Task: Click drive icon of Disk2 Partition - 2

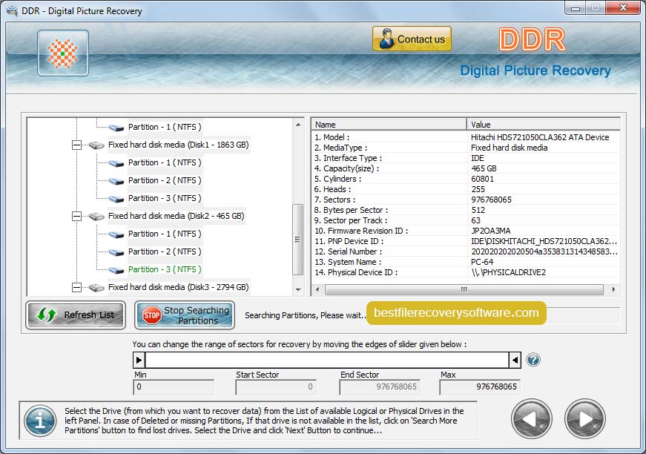Action: click(x=116, y=252)
